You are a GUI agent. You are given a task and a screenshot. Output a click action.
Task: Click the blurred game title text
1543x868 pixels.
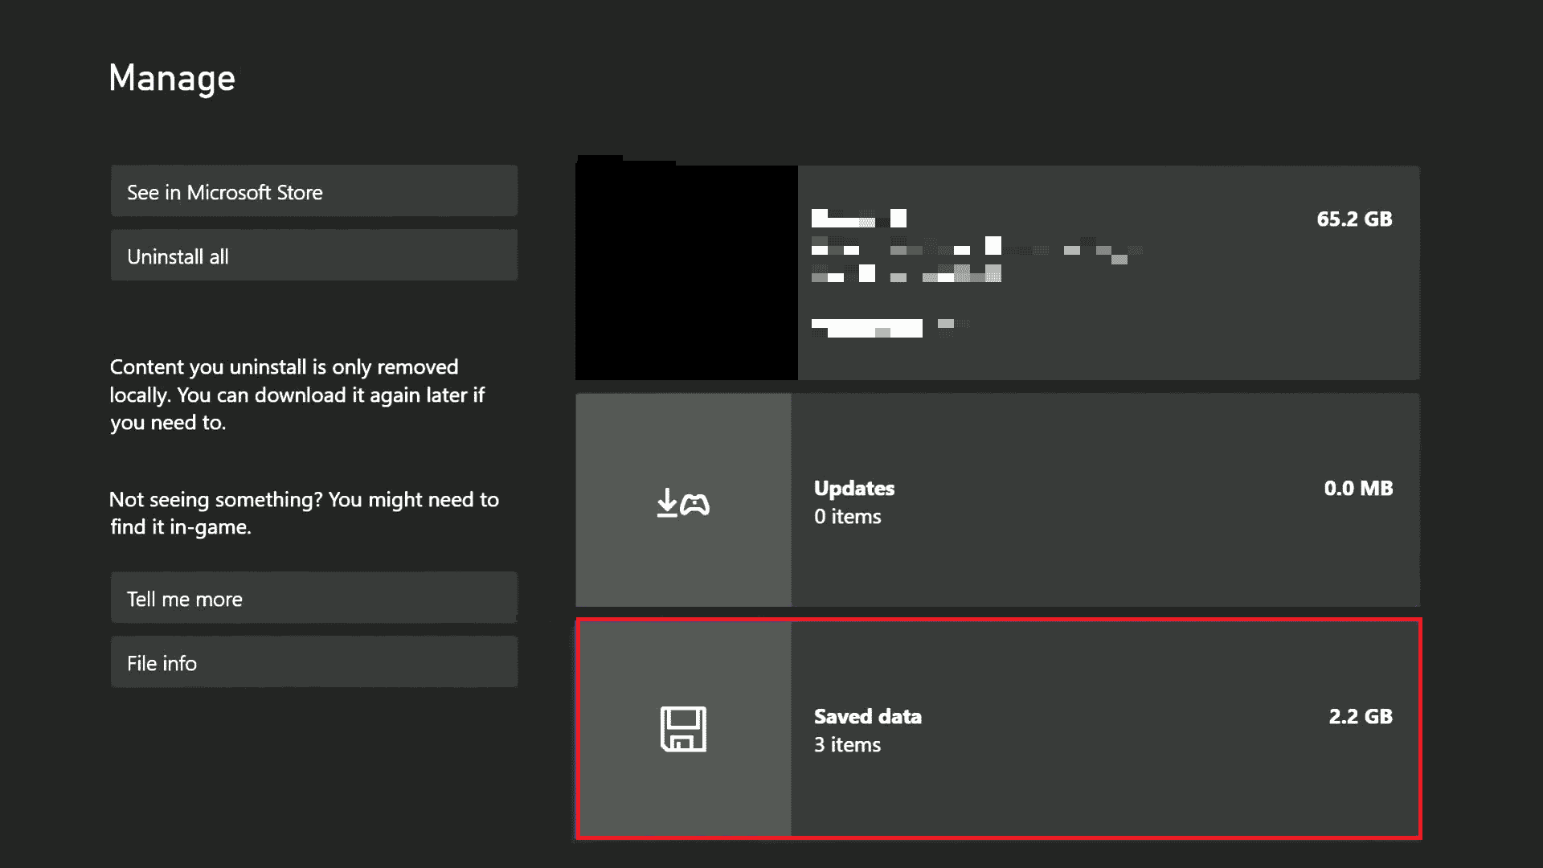click(x=858, y=219)
